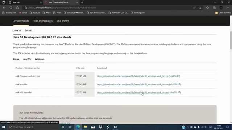Image resolution: width=232 pixels, height=130 pixels.
Task: Select the Java downloads nav item
Action: (x=21, y=21)
